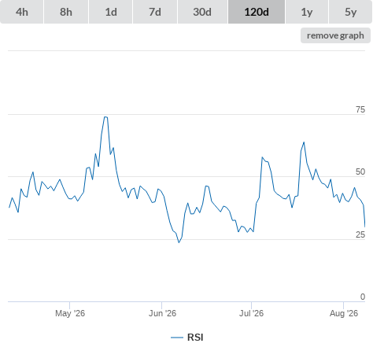This screenshot has width=373, height=358.
Task: Click the 50 y-axis value label
Action: tap(360, 172)
